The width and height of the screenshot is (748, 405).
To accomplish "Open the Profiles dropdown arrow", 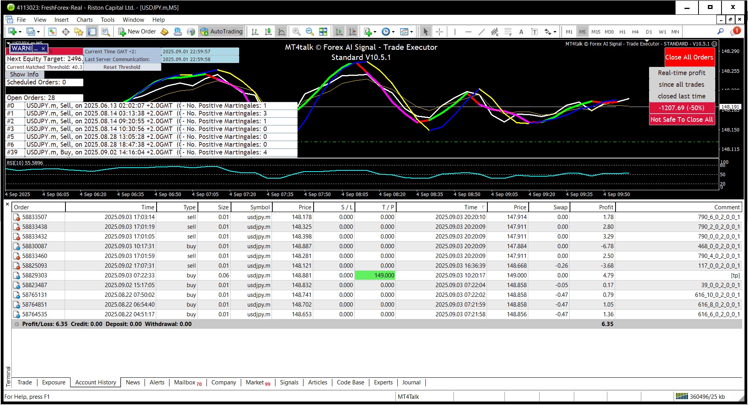I will [x=38, y=32].
